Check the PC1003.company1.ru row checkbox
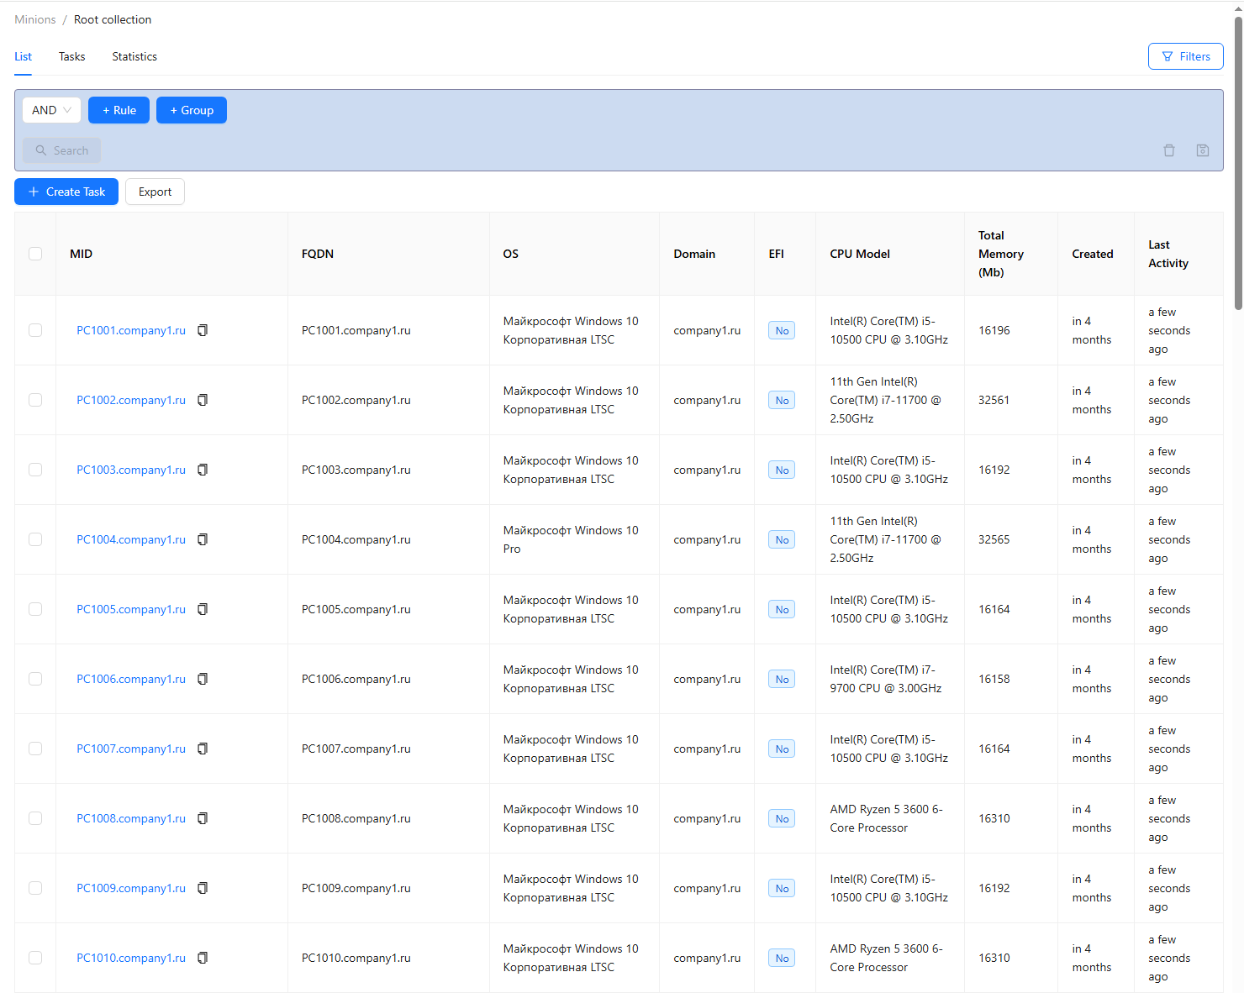This screenshot has height=993, width=1244. tap(35, 470)
